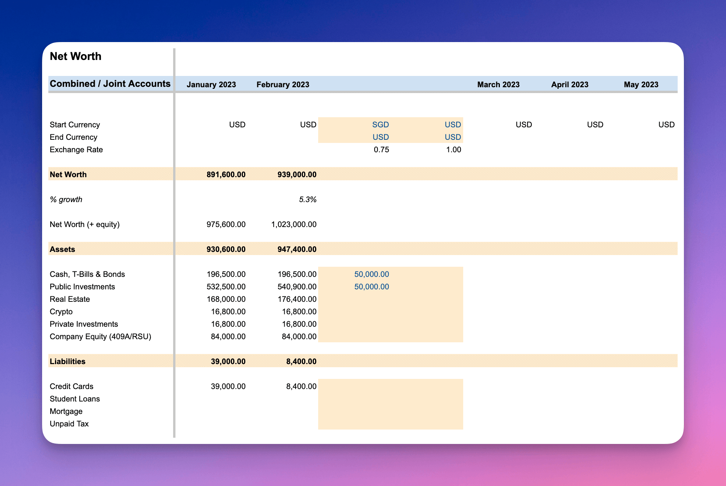Select the January 2023 column header
726x486 pixels.
click(211, 85)
